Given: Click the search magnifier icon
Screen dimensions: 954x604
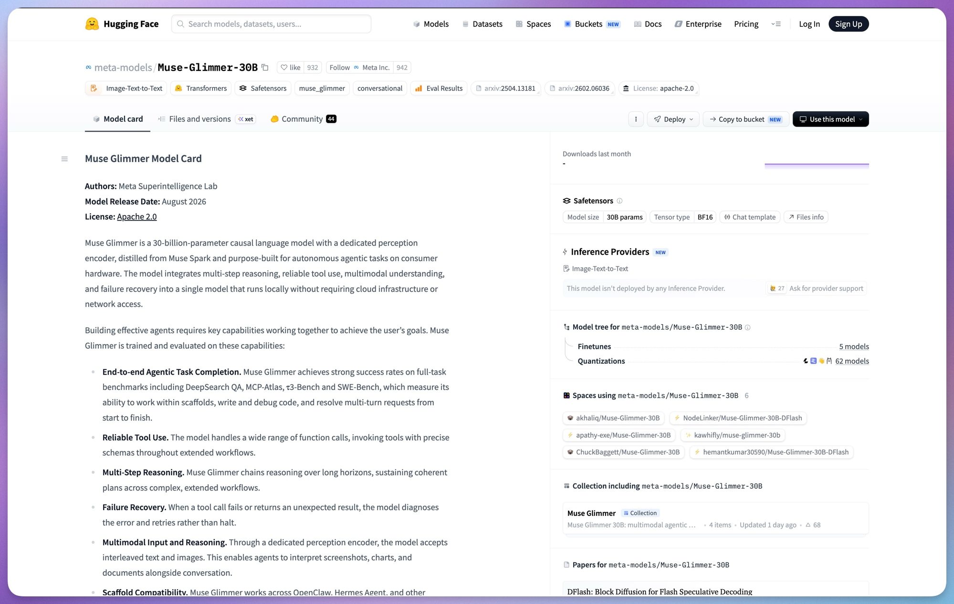Looking at the screenshot, I should [180, 24].
